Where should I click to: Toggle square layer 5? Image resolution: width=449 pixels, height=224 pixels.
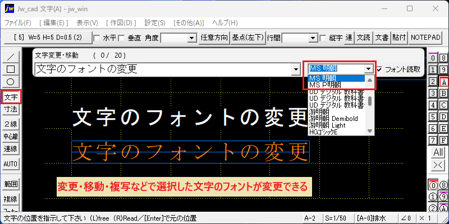433,117
